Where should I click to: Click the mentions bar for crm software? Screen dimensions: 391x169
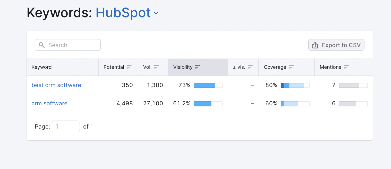(x=353, y=104)
